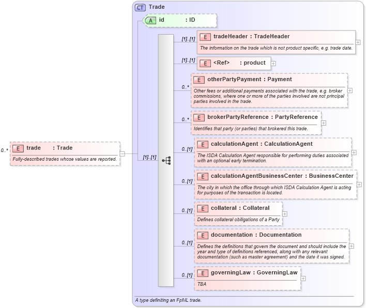Click the E icon of the trade element
This screenshot has height=308, width=366.
click(x=18, y=148)
